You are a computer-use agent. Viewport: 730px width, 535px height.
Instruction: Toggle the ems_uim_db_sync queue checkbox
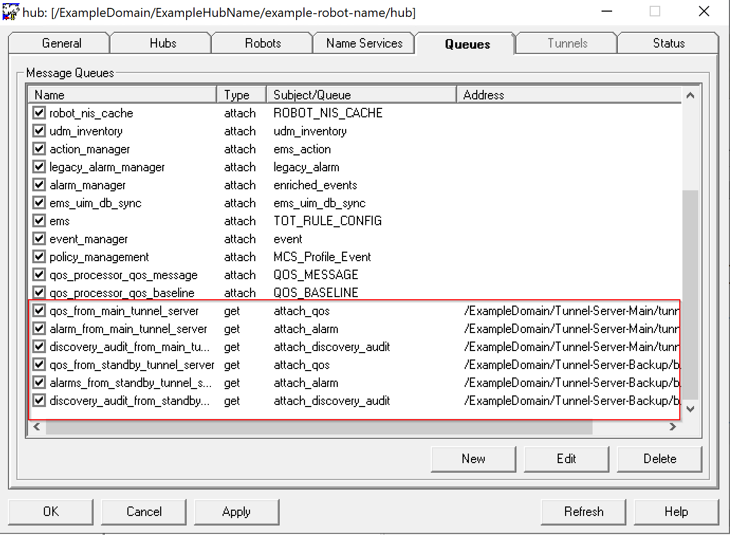(x=39, y=202)
